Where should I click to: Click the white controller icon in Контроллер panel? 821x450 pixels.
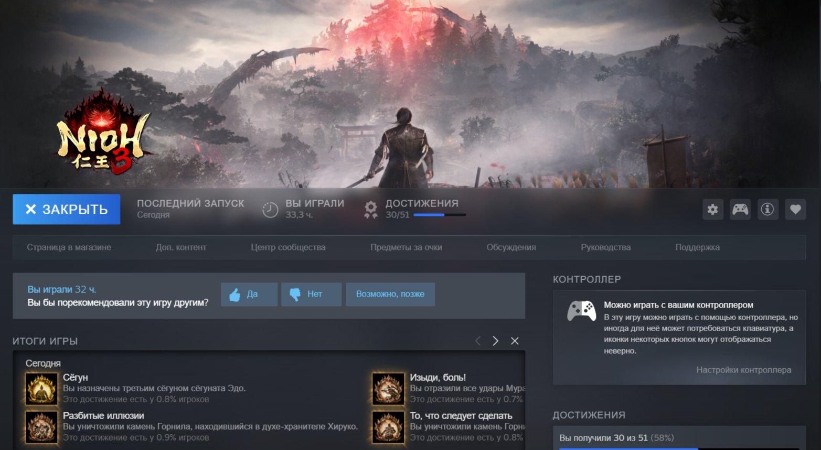(581, 311)
